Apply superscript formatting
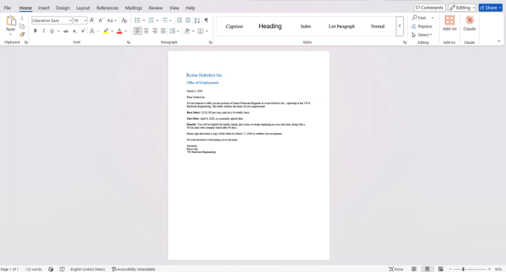The image size is (506, 272). (83, 31)
